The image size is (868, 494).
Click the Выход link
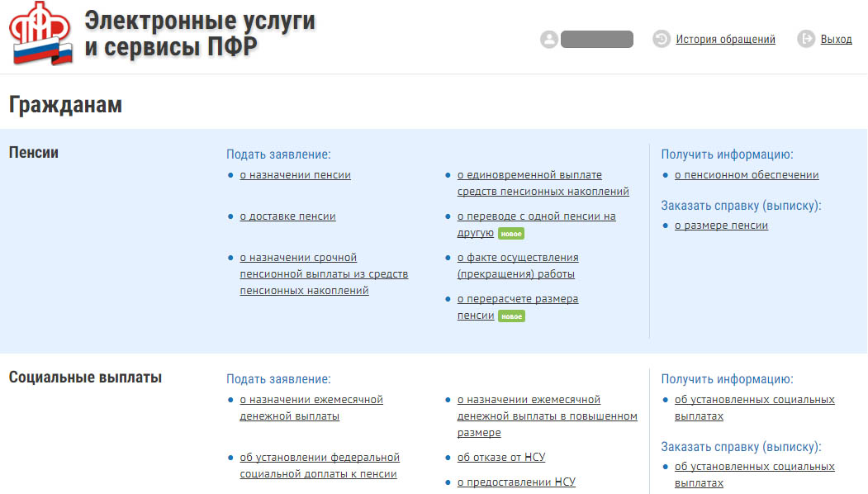pyautogui.click(x=836, y=40)
